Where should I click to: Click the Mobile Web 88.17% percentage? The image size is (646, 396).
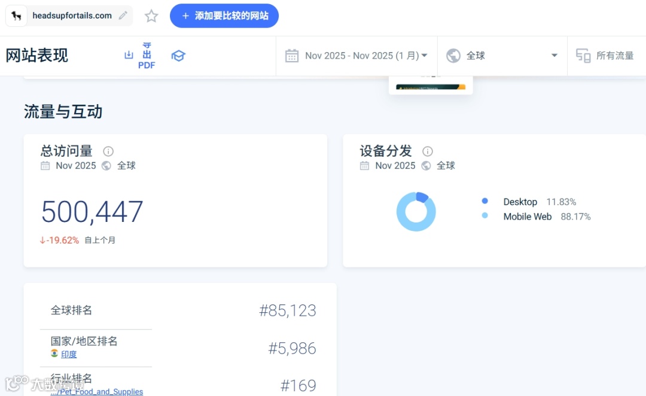pos(575,217)
